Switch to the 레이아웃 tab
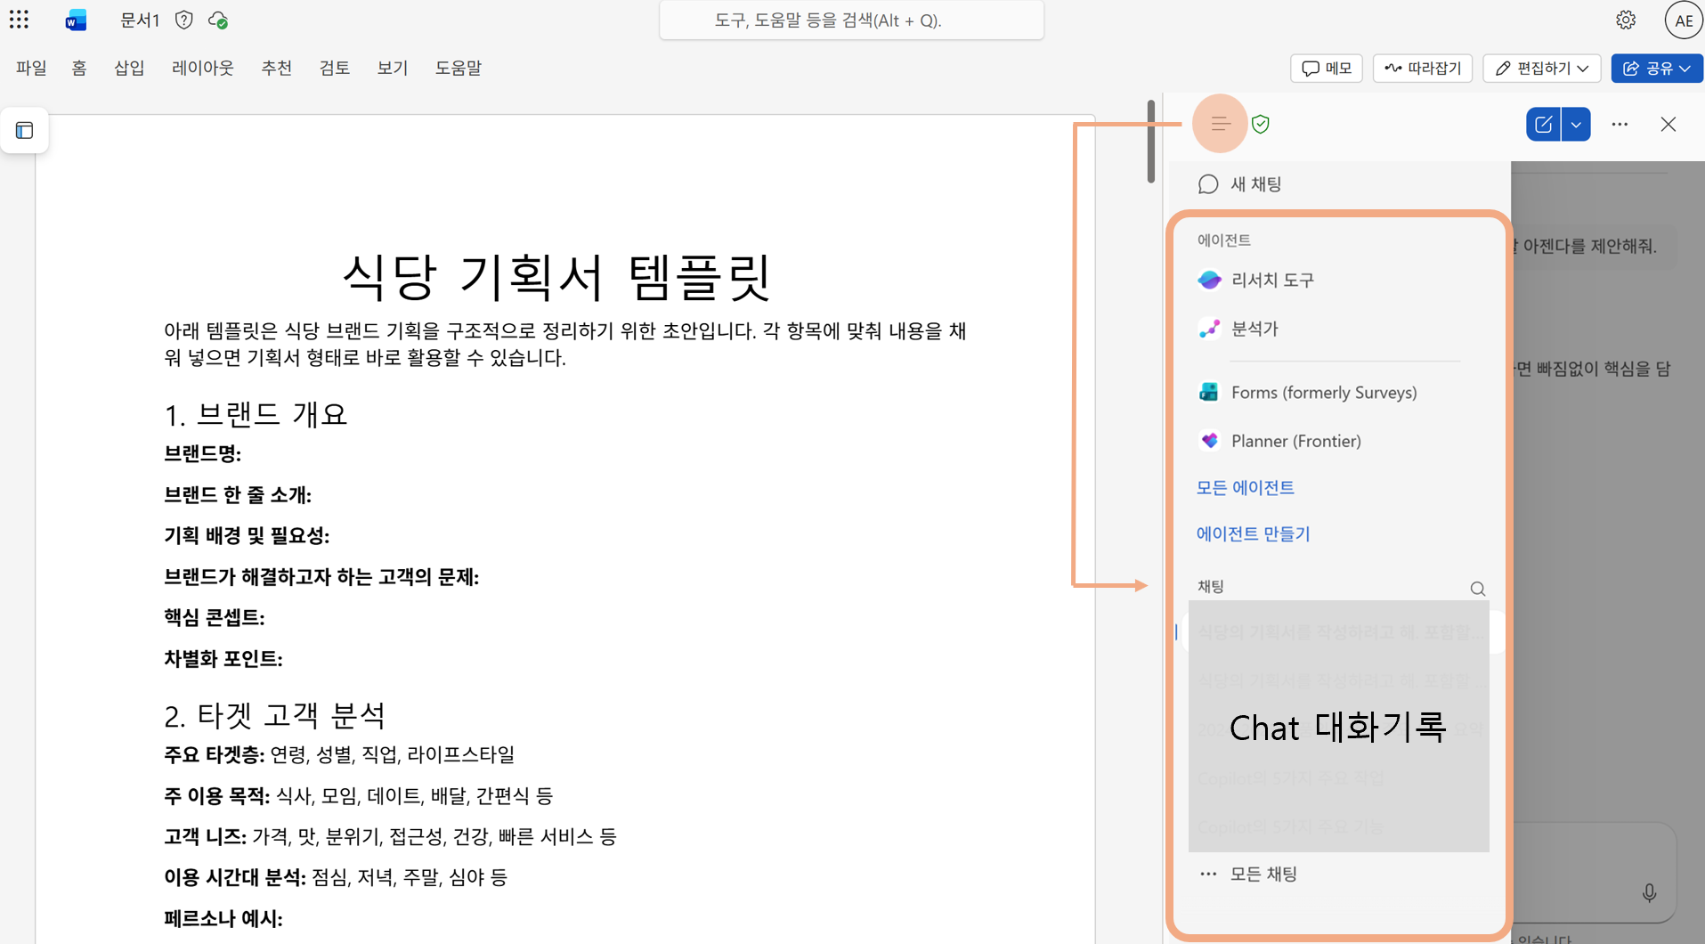The height and width of the screenshot is (944, 1705). click(202, 68)
